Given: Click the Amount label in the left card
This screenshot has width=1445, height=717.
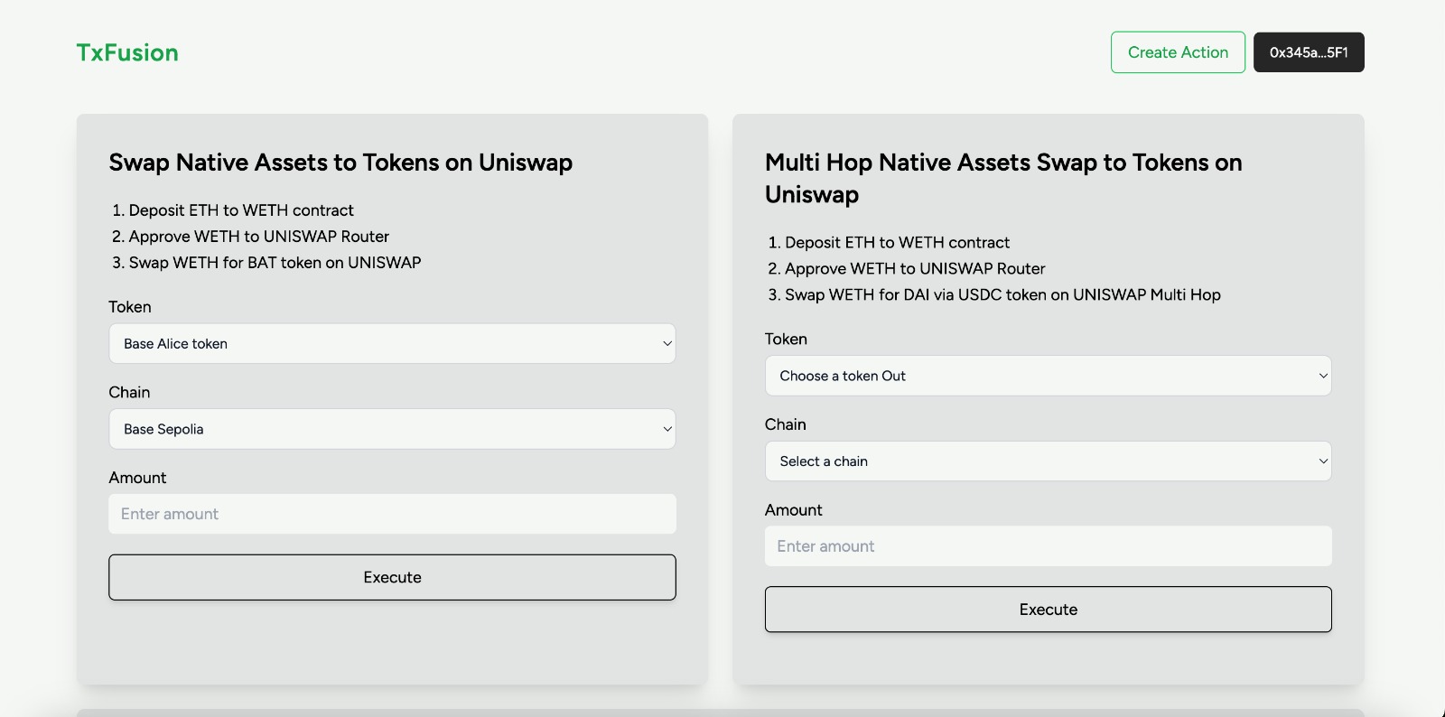Looking at the screenshot, I should tap(137, 478).
